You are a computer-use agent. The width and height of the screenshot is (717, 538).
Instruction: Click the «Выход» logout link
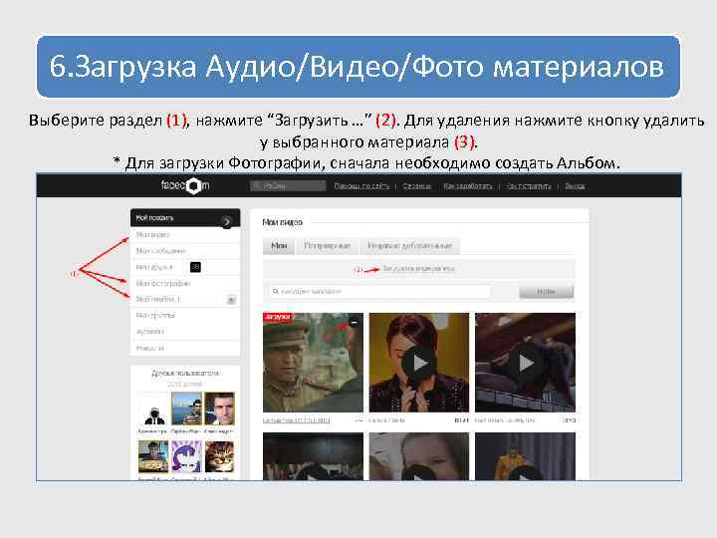click(575, 186)
